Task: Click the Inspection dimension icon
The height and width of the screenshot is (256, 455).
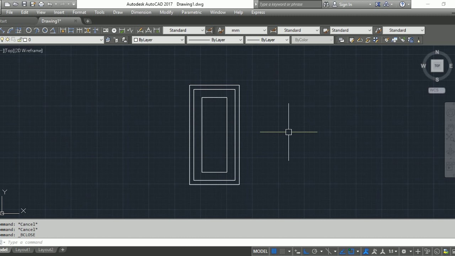Action: 122,30
